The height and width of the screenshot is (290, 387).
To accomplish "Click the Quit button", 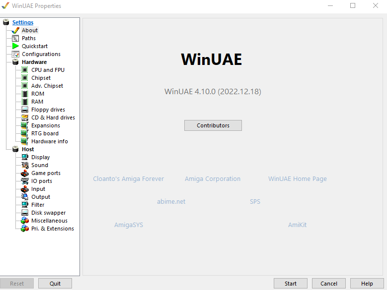I will tap(55, 284).
